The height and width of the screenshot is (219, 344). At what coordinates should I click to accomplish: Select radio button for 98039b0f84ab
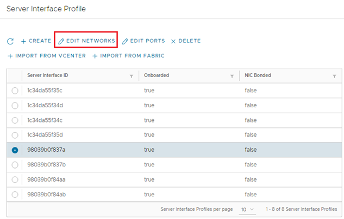(15, 195)
